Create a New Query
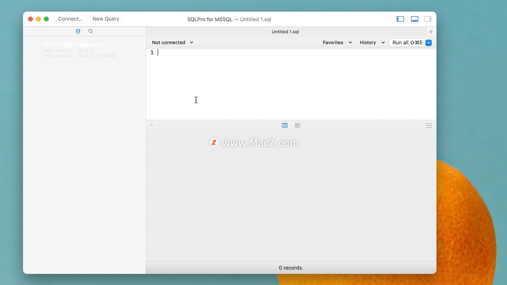 coord(106,19)
